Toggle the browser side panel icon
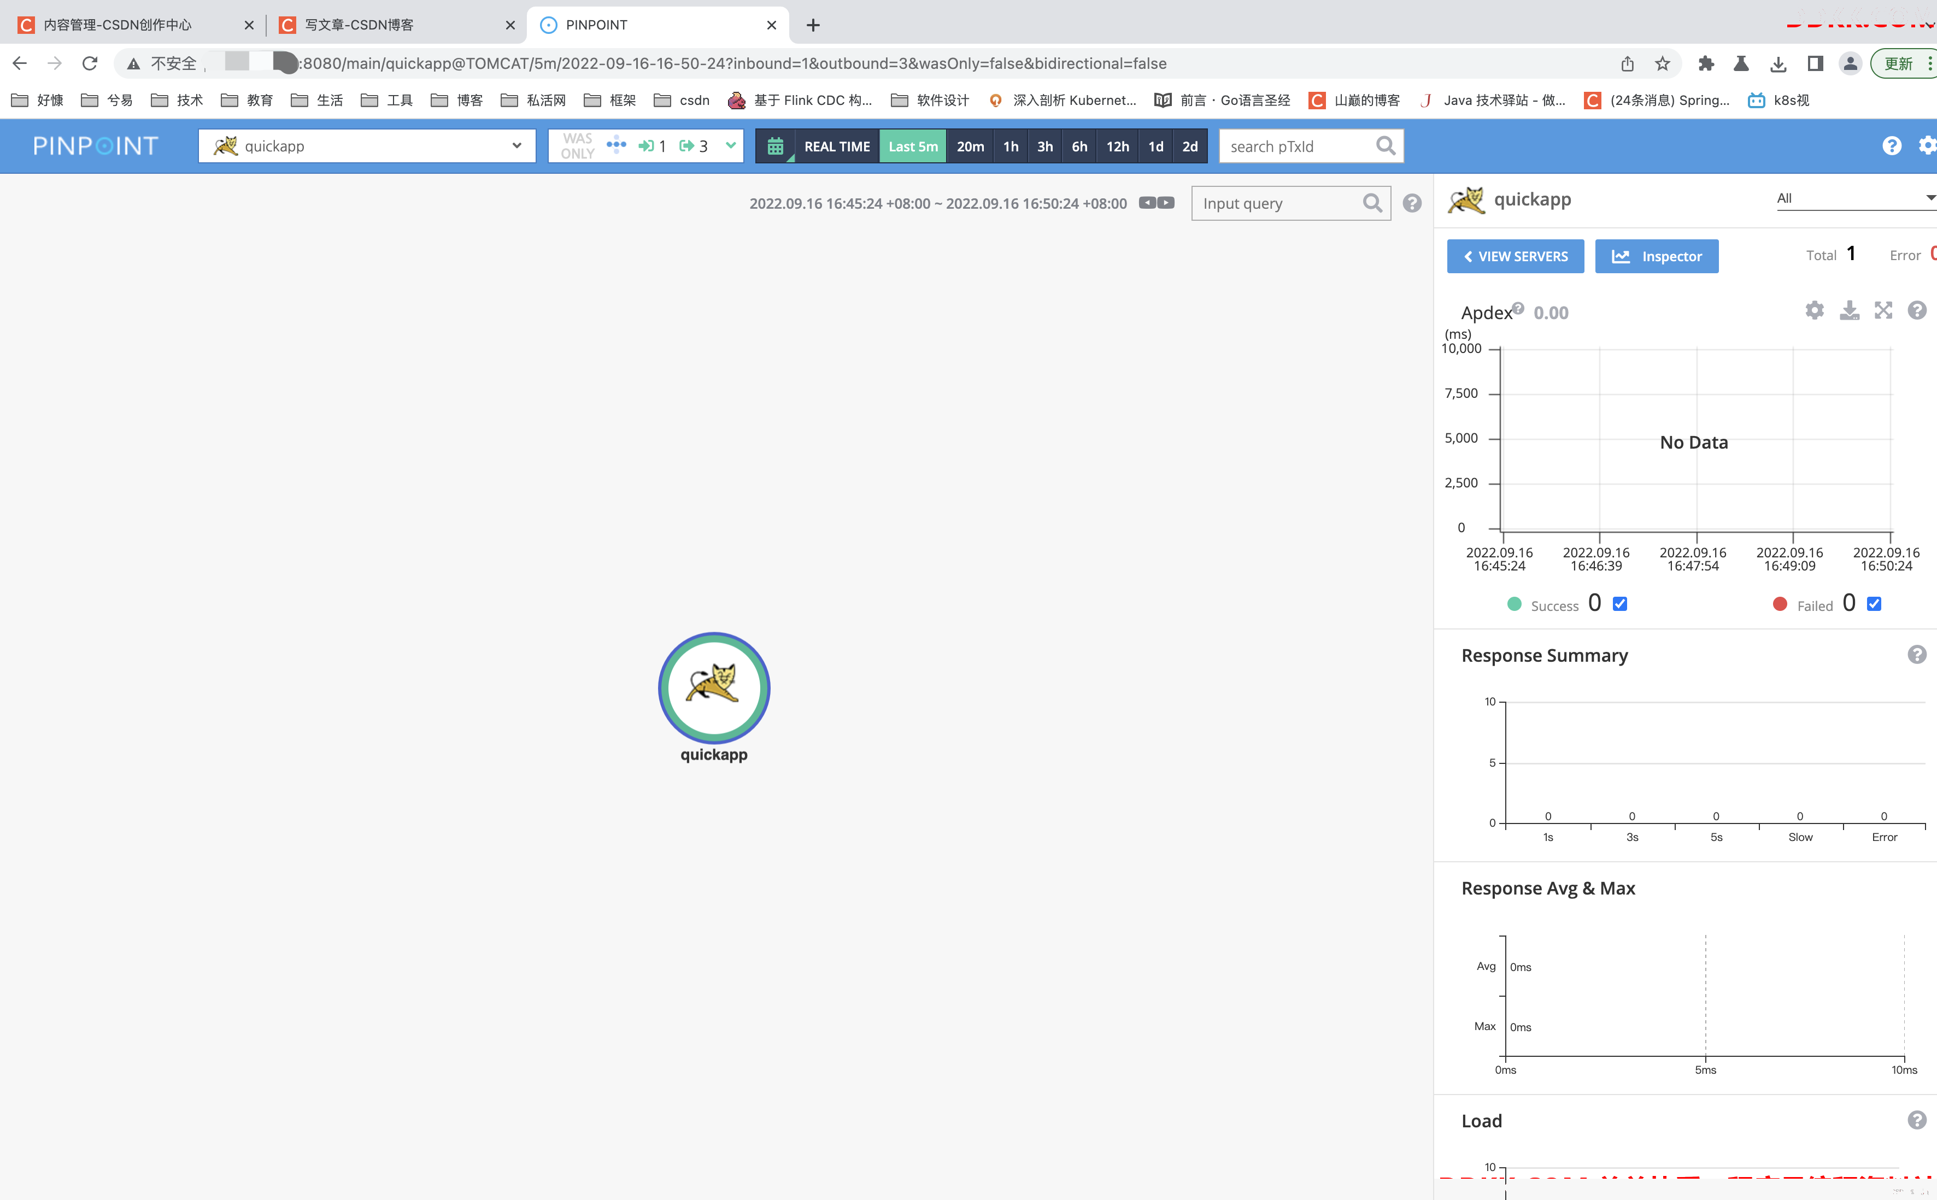 pos(1815,63)
